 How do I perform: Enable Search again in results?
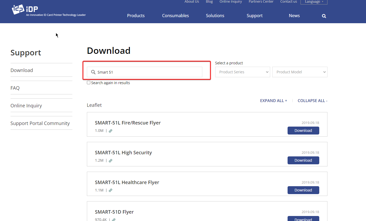pos(88,83)
